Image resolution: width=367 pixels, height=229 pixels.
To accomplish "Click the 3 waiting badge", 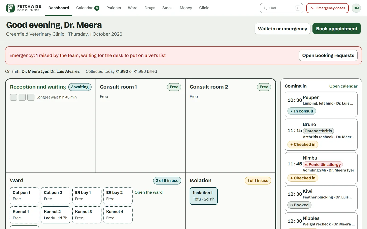I will [x=80, y=87].
